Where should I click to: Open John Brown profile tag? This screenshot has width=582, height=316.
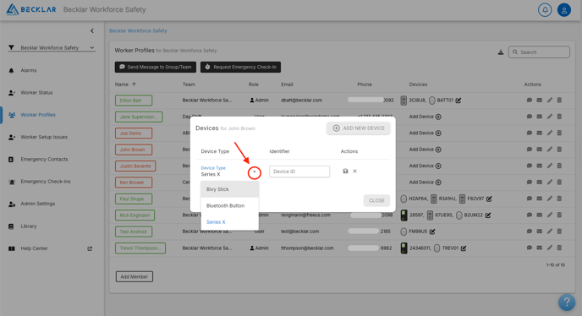click(134, 150)
